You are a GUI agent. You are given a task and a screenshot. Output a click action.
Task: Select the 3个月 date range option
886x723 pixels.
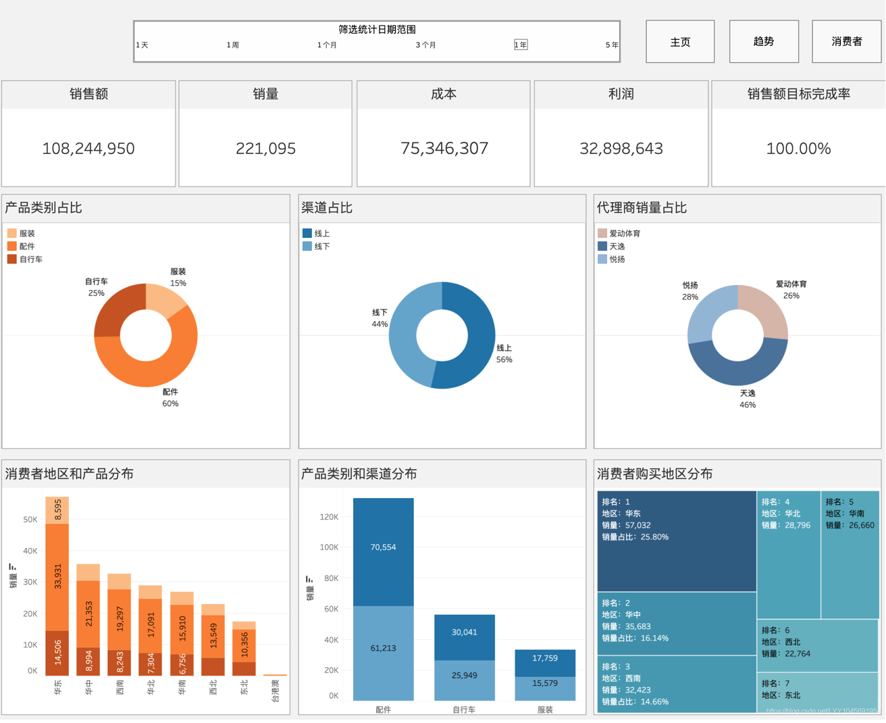coord(425,45)
